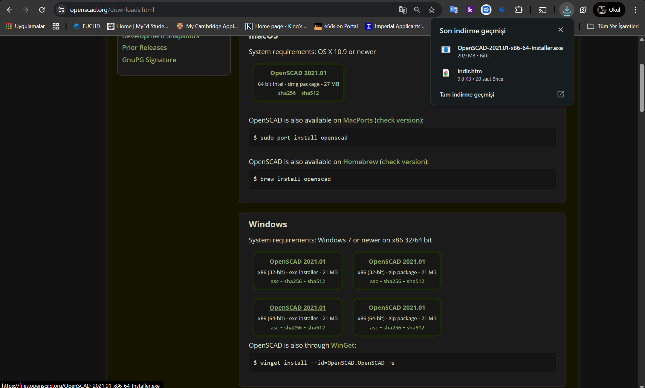645x388 pixels.
Task: Open the Google Translate extension icon
Action: (x=454, y=10)
